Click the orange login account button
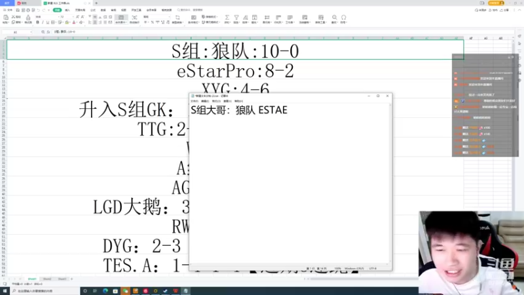Image resolution: width=524 pixels, height=295 pixels. tap(496, 3)
